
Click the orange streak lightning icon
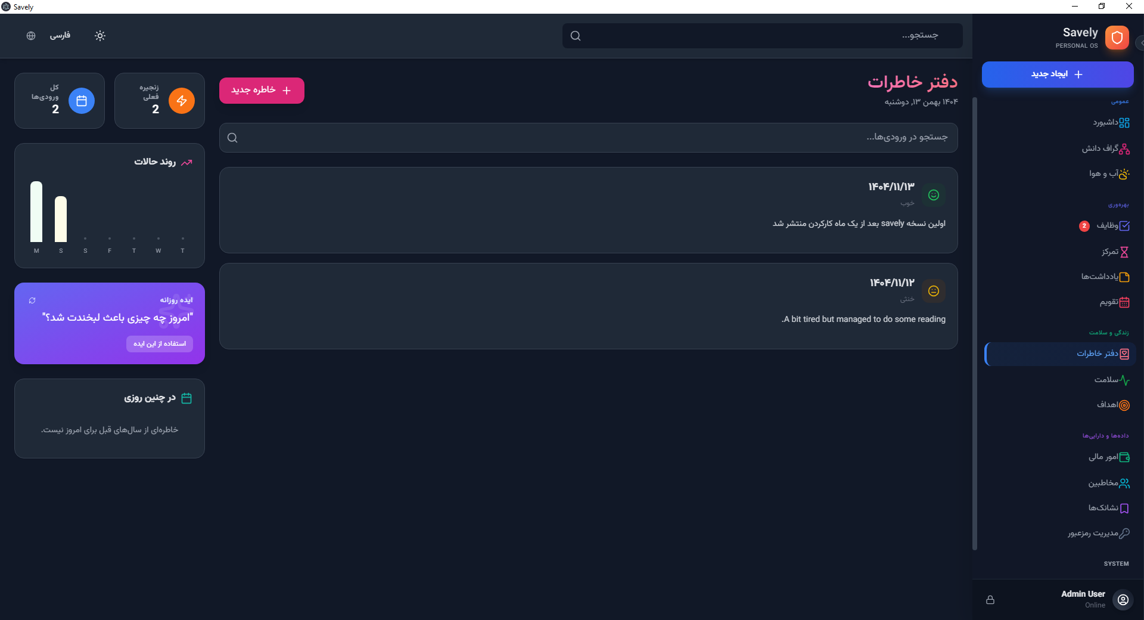182,101
